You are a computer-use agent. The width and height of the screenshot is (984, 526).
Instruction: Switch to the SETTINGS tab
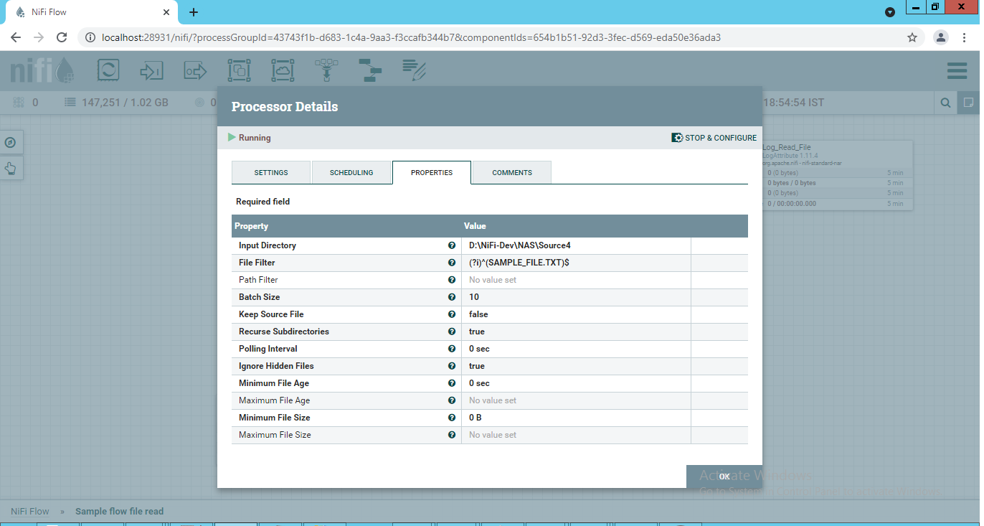pos(270,172)
